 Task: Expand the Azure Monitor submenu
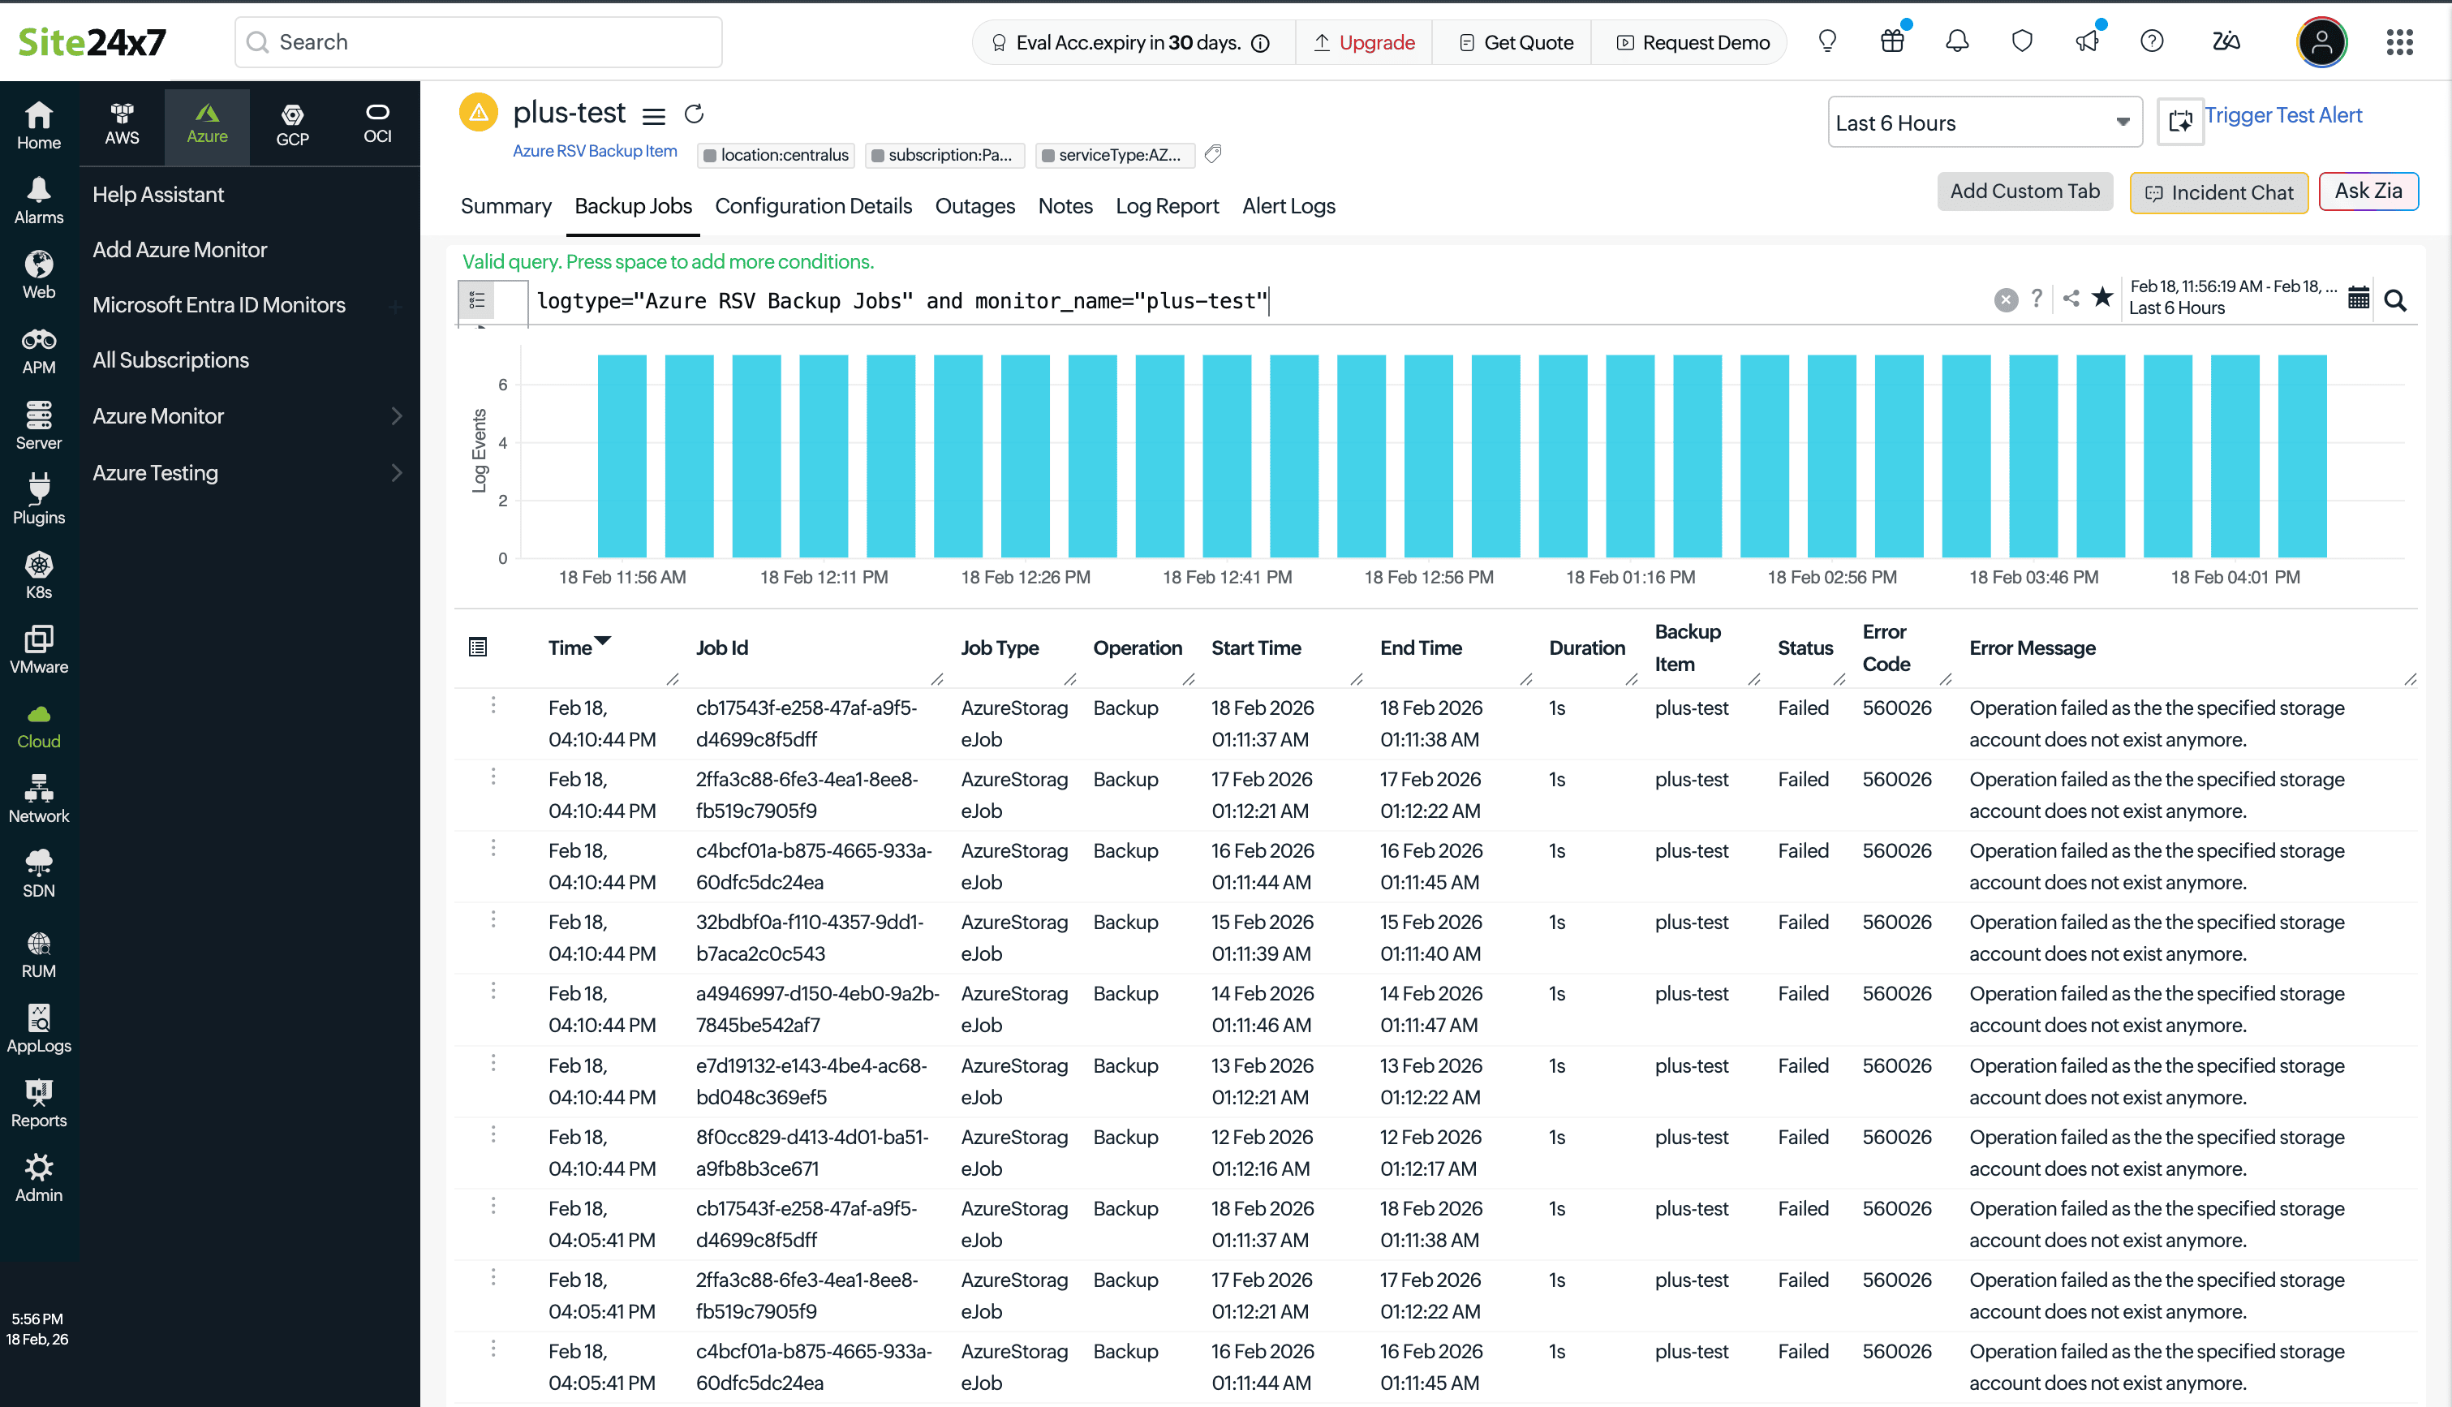click(x=396, y=416)
